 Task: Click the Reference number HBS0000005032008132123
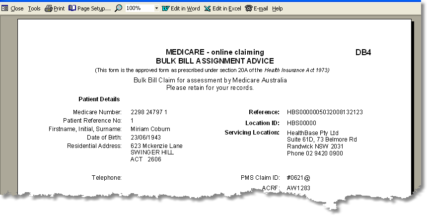point(325,112)
